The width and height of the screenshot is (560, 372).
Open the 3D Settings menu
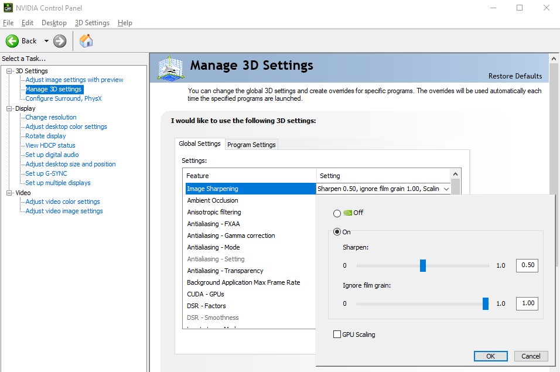[x=92, y=23]
